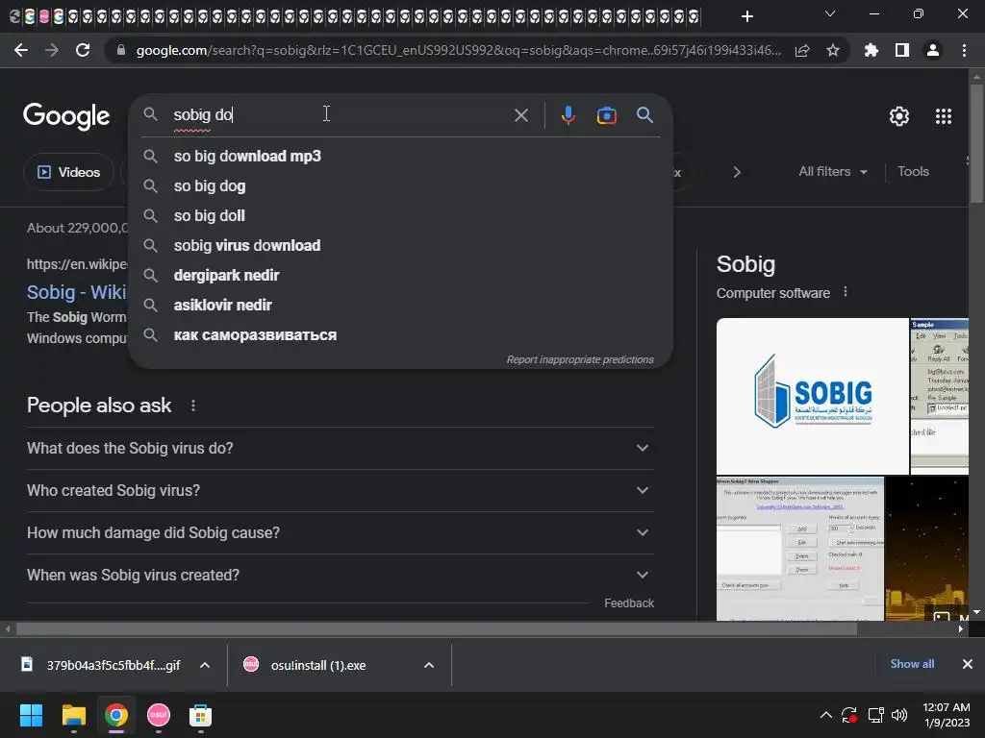Open Microsoft Store from taskbar
This screenshot has height=738, width=985.
coord(200,715)
